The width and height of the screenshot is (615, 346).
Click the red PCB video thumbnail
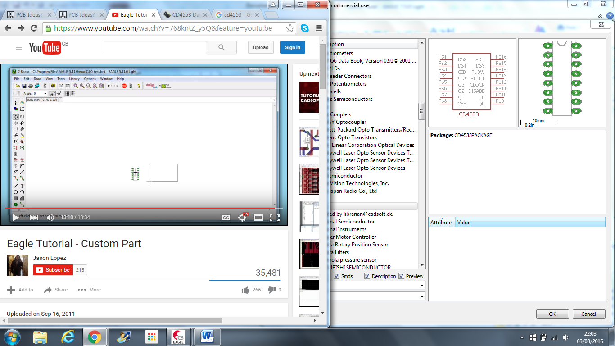[309, 179]
